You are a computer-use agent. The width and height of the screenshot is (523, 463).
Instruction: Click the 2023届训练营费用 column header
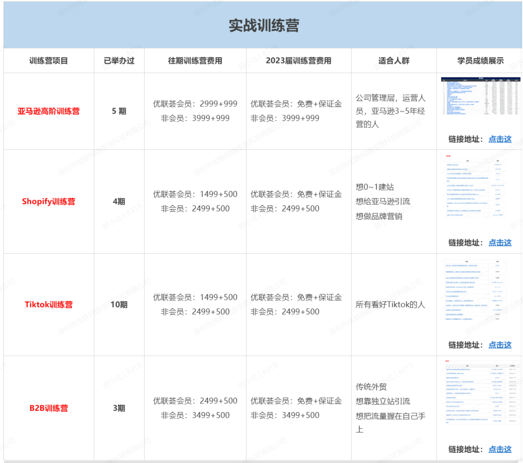click(298, 61)
